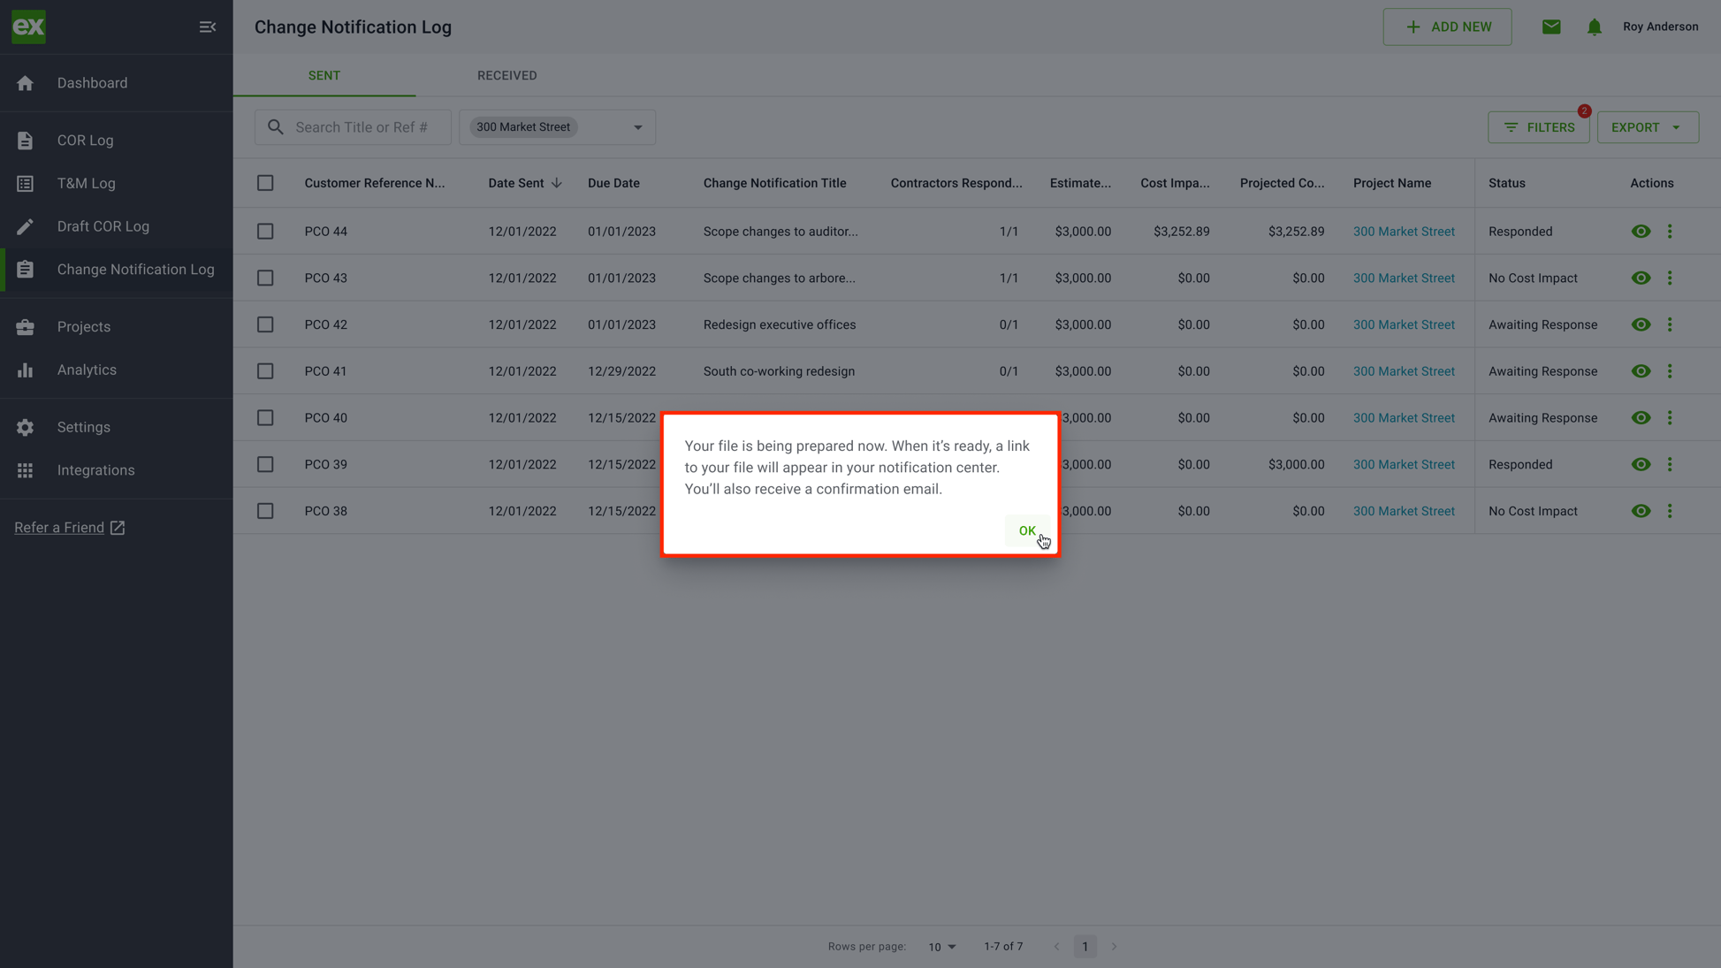Open the actions menu for PCO 41
The image size is (1721, 968).
tap(1671, 370)
